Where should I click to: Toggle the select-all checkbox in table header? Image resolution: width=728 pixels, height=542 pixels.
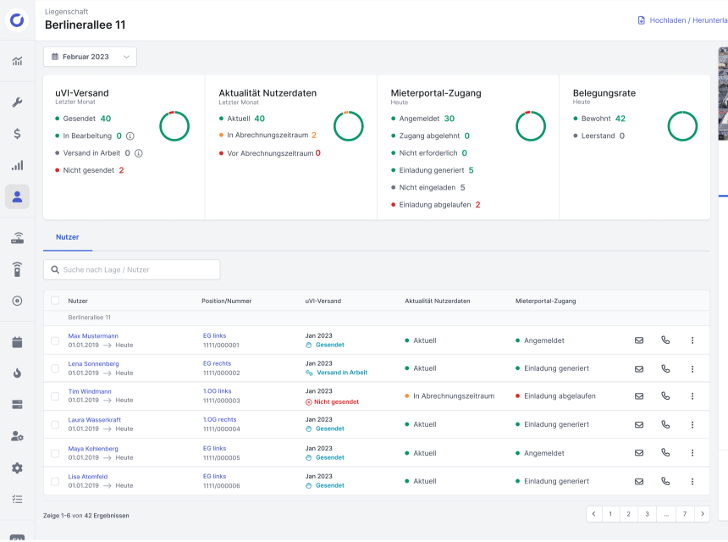55,301
